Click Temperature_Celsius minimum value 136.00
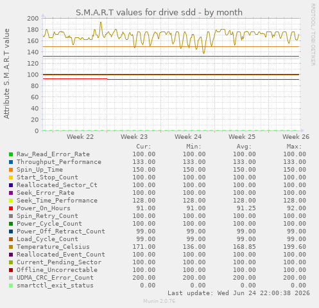This screenshot has height=308, width=319. tap(194, 247)
